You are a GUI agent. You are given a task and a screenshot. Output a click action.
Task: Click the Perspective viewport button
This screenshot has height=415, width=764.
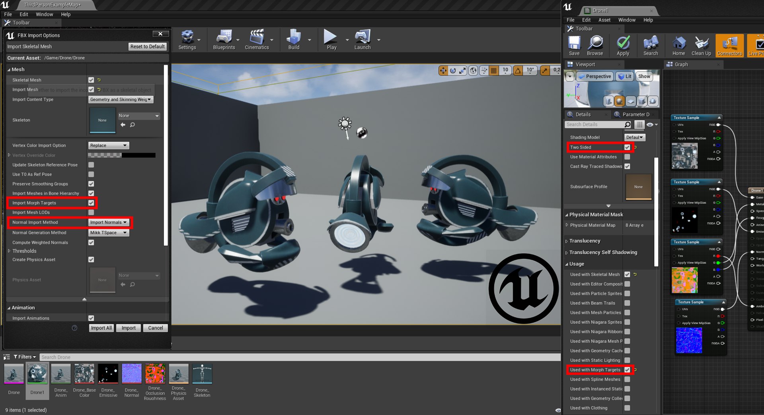tap(594, 76)
